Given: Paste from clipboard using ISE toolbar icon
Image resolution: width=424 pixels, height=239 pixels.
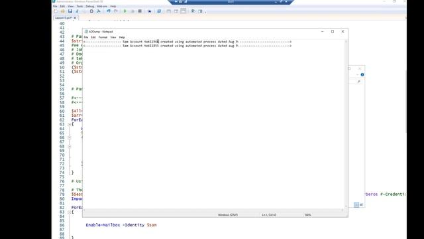Looking at the screenshot, I should (x=91, y=11).
